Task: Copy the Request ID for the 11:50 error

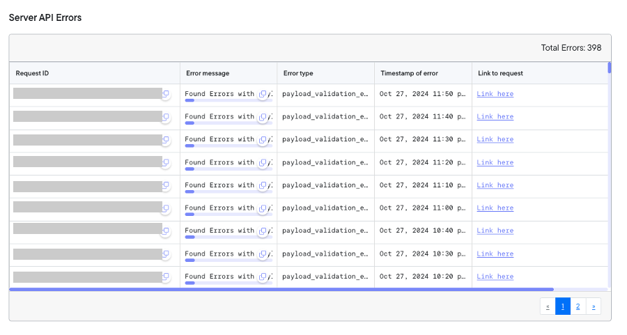Action: [166, 94]
